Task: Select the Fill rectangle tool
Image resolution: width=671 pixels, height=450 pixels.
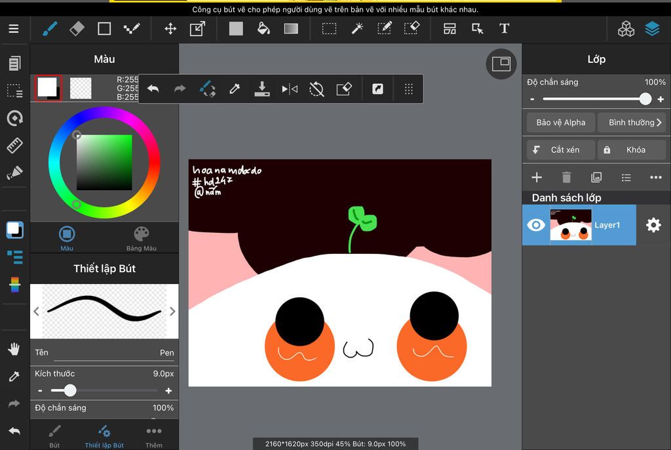Action: coord(236,29)
